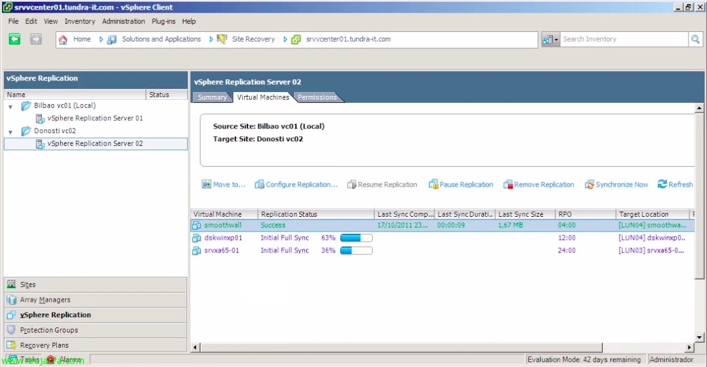Click the Move to icon

206,184
